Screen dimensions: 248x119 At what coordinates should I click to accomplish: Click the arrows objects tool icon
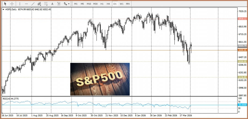coord(65,4)
